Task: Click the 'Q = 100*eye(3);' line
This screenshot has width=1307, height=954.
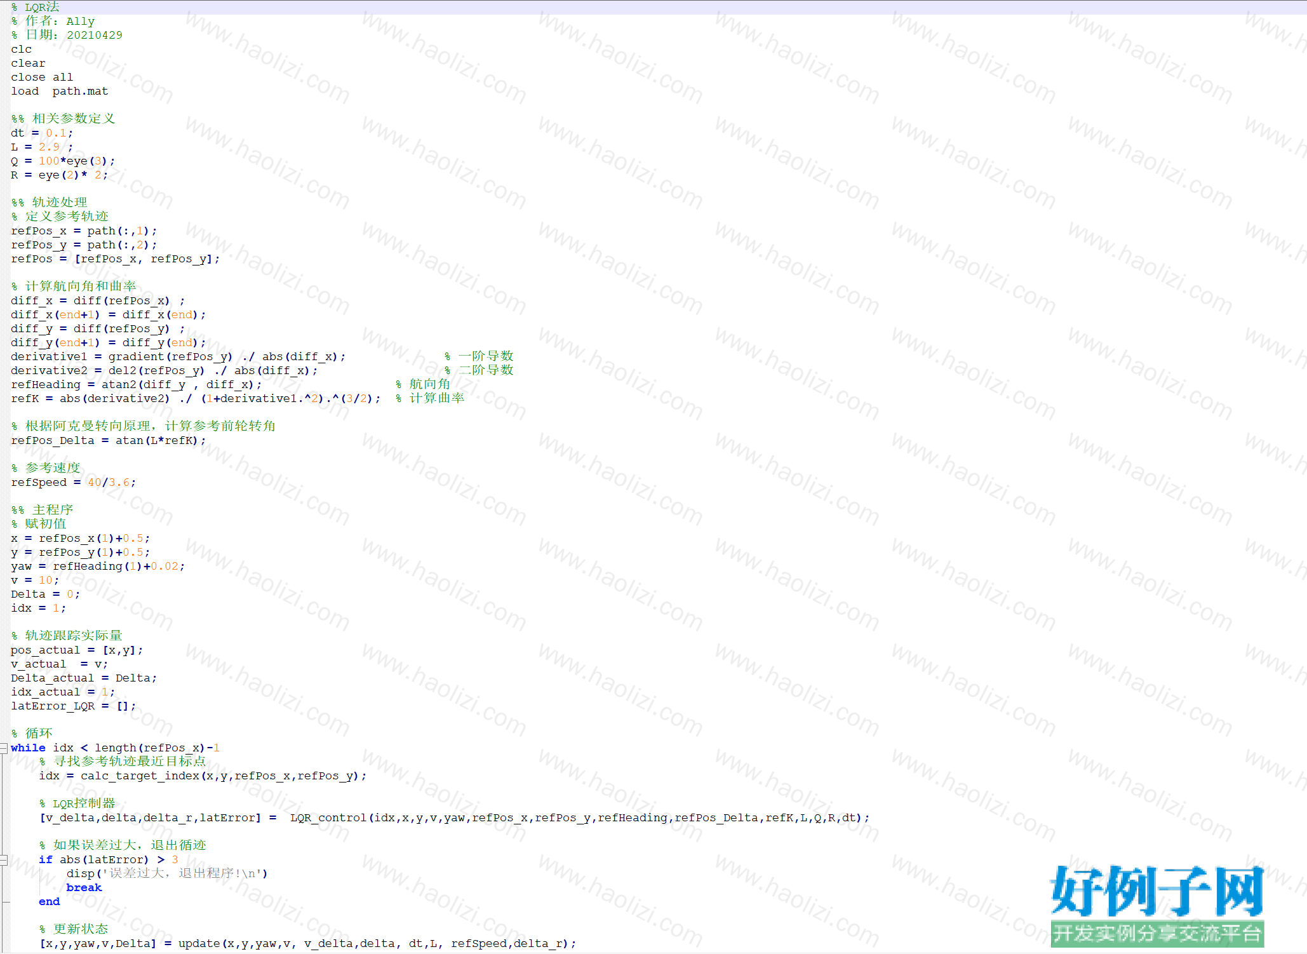Action: pyautogui.click(x=64, y=161)
